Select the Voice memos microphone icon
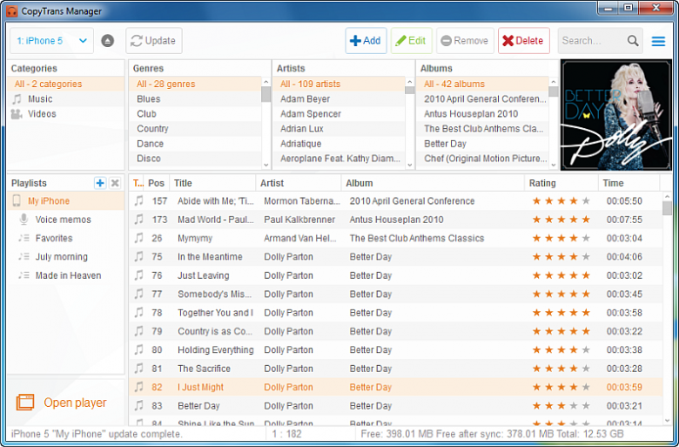This screenshot has width=679, height=447. (24, 220)
